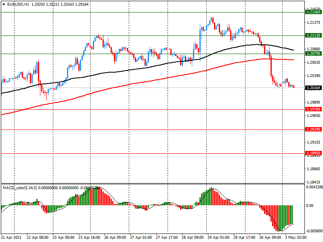Click the 1.20635 price scale value
Image resolution: width=323 pixels, height=242 pixels.
tap(314, 63)
